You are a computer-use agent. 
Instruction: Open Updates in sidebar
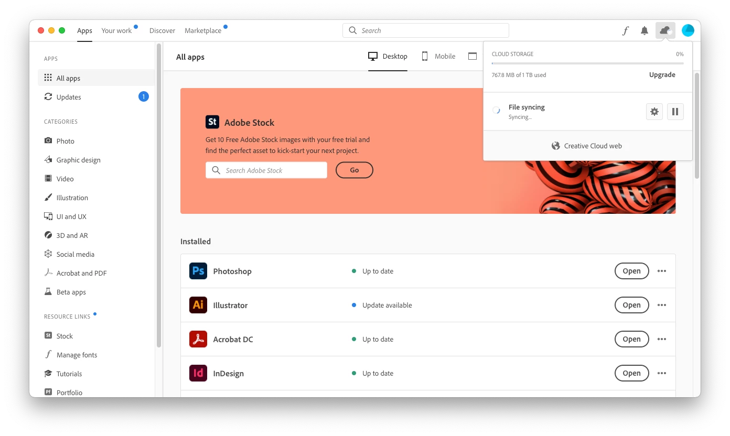point(96,97)
